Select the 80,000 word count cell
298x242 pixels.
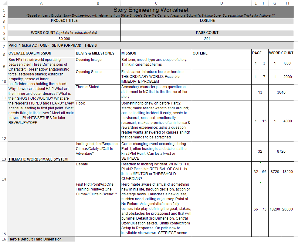click(x=64, y=38)
